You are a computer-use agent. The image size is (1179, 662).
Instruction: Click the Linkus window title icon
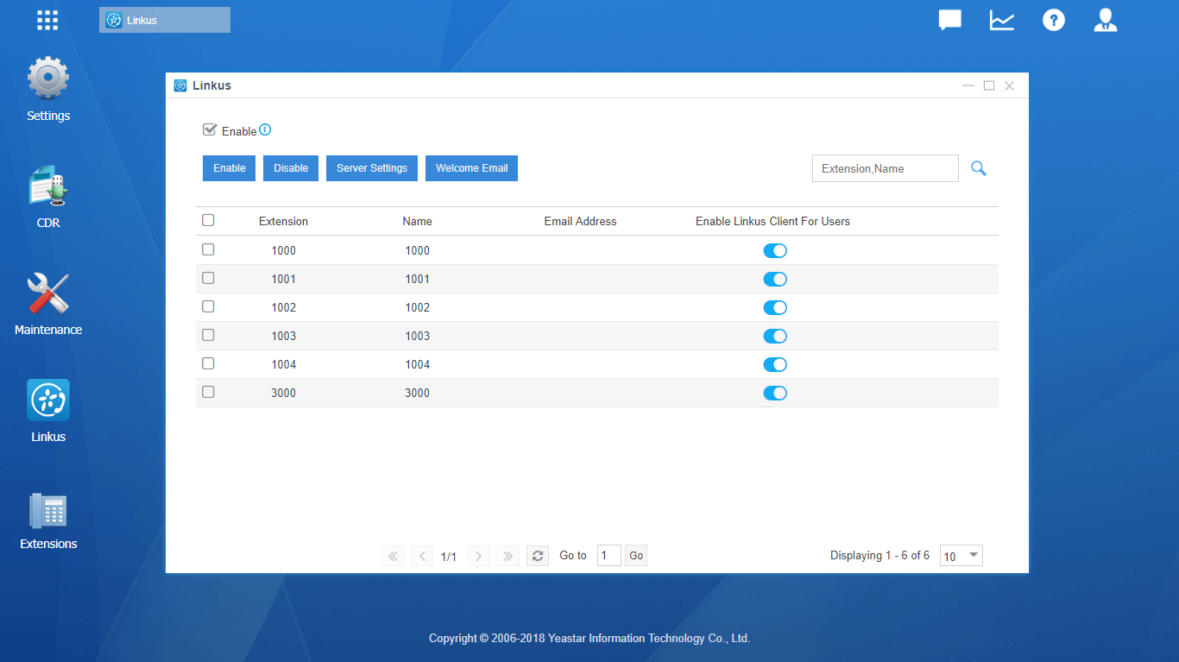[180, 85]
